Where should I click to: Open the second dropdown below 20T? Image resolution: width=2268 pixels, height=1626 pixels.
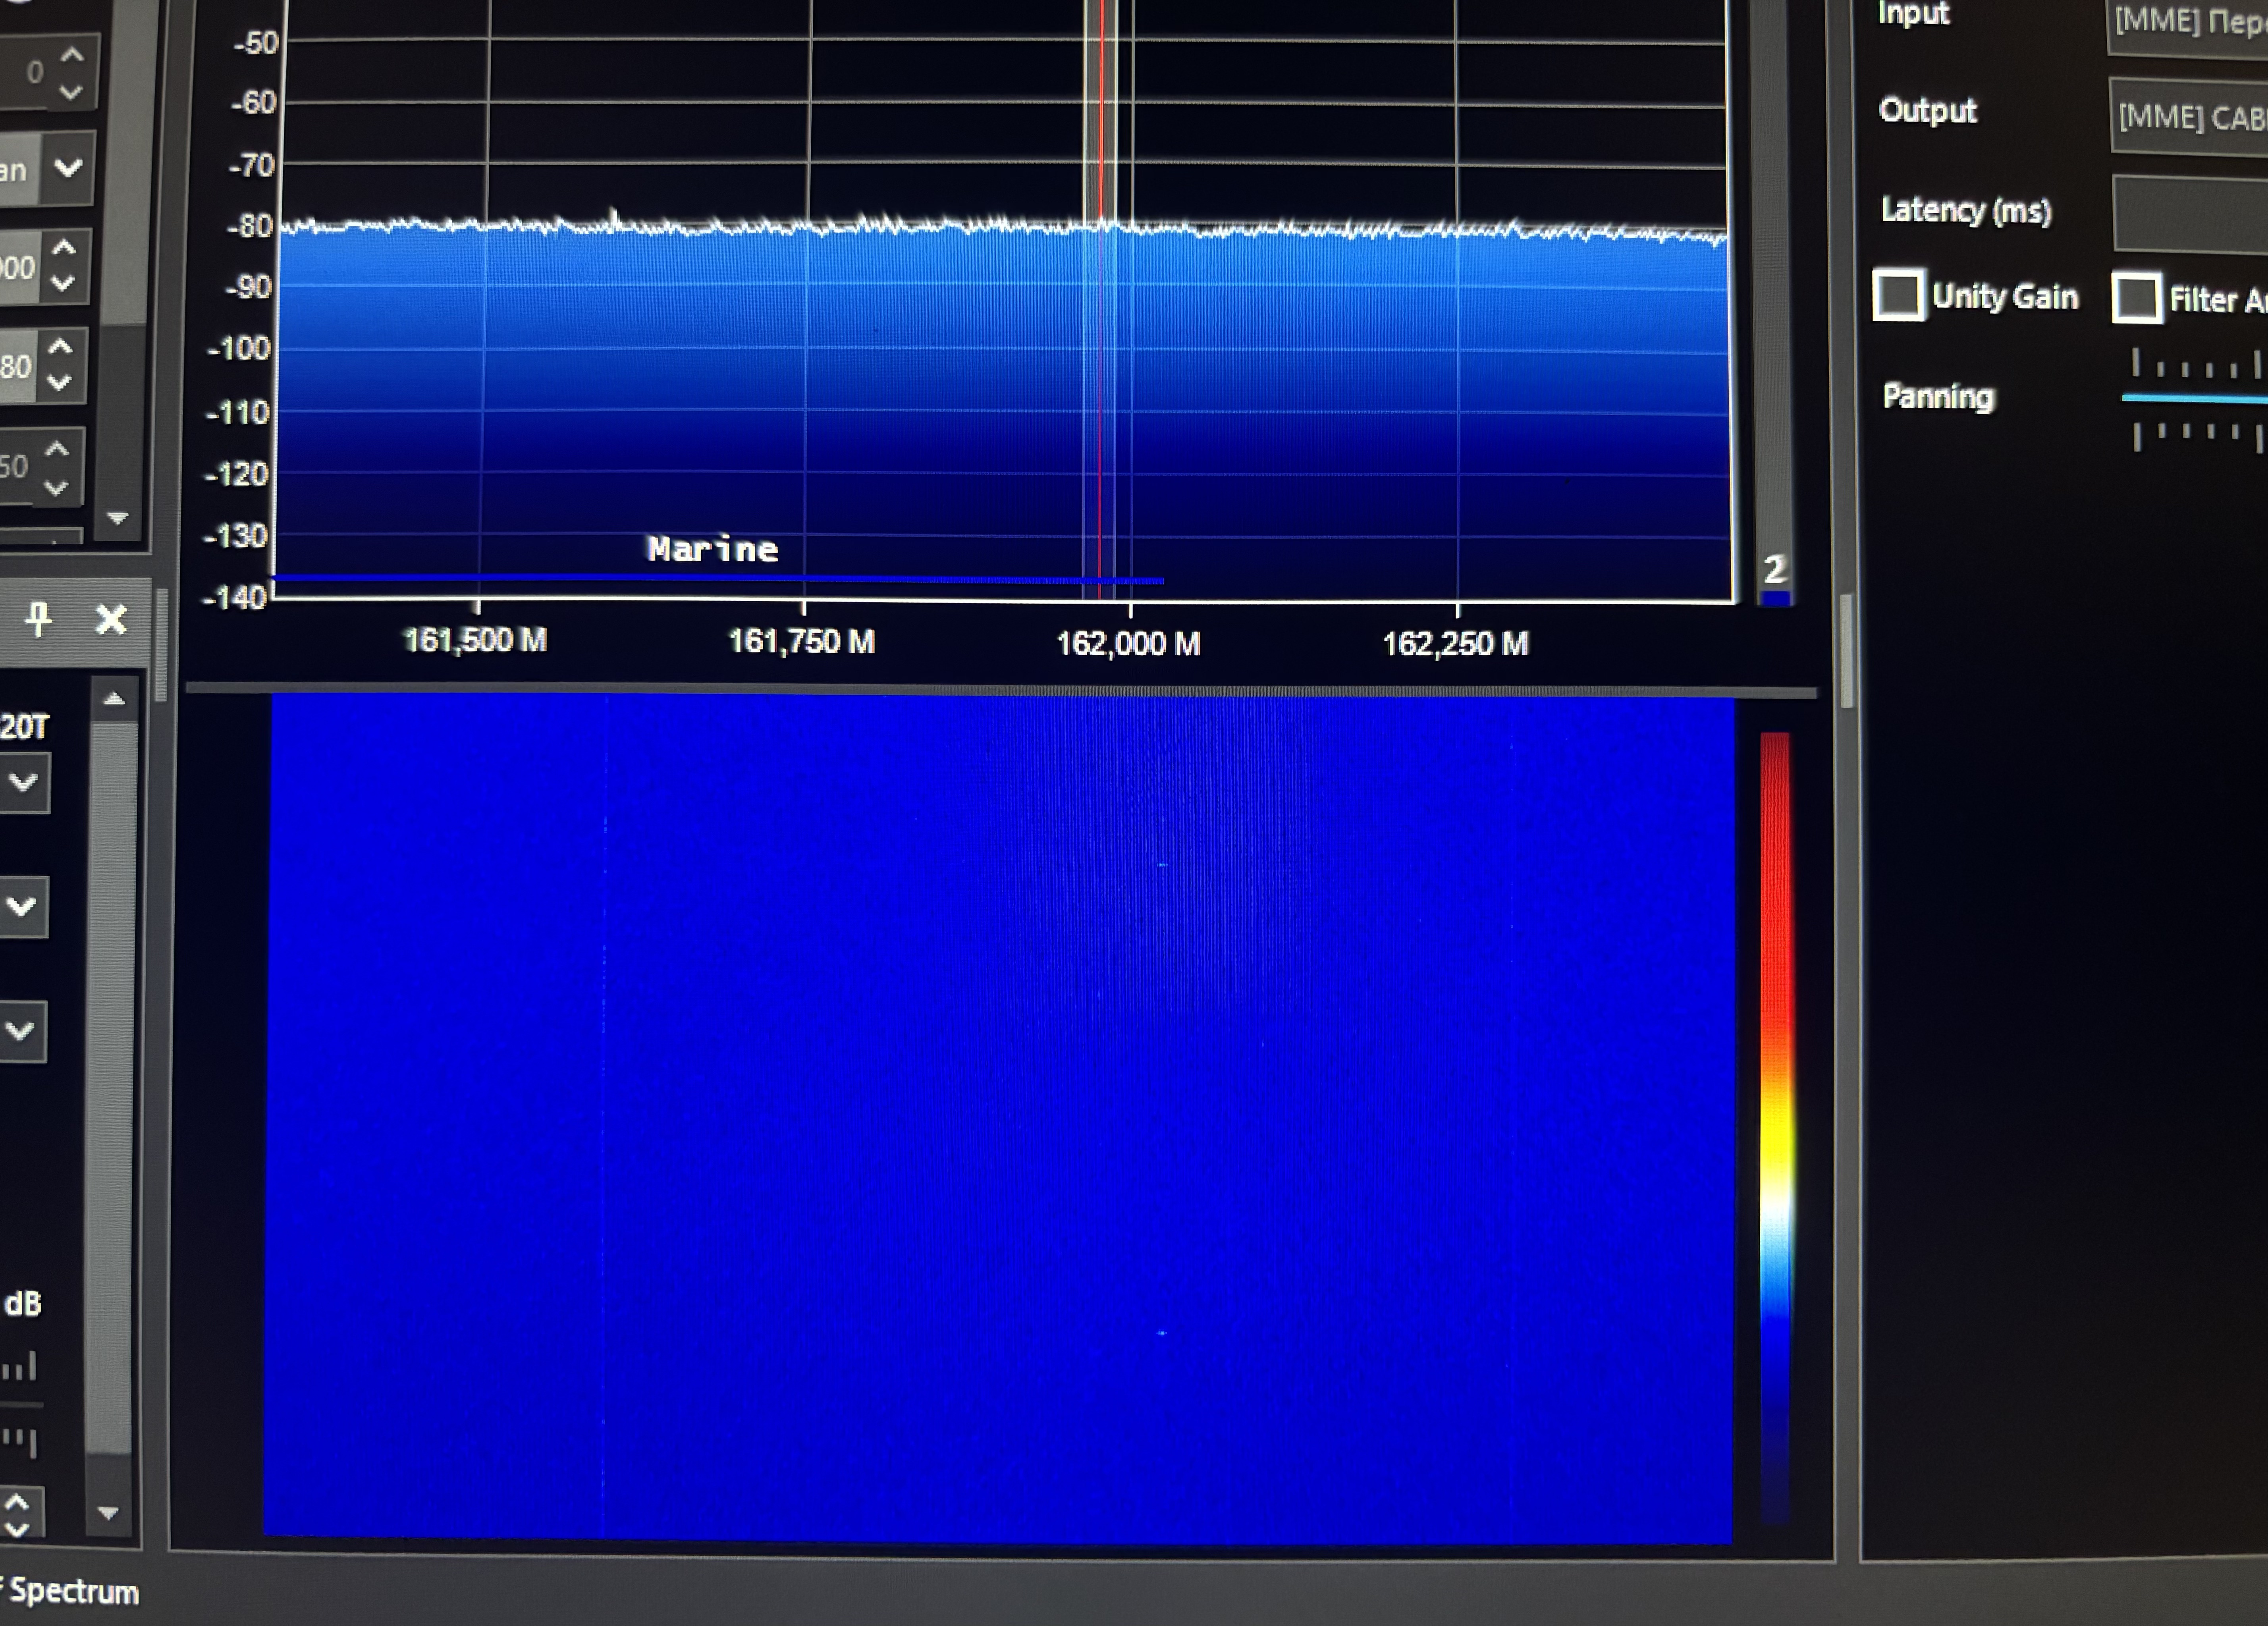click(x=22, y=907)
